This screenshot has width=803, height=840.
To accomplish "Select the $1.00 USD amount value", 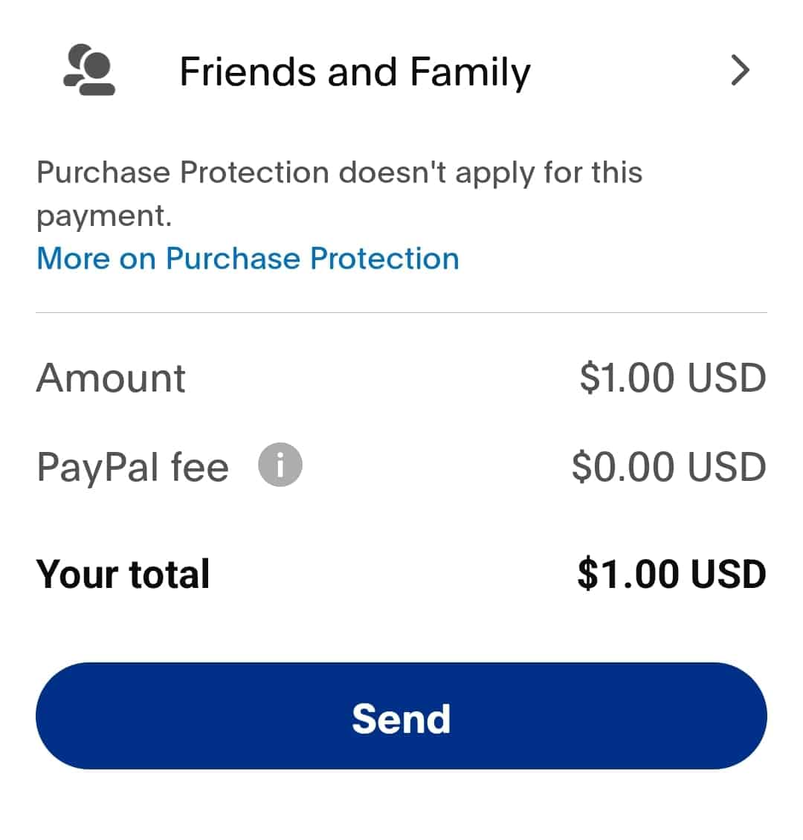I will (x=673, y=378).
